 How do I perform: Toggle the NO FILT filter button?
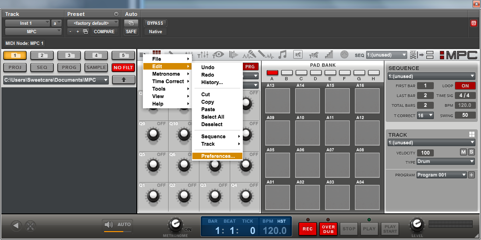tap(123, 68)
